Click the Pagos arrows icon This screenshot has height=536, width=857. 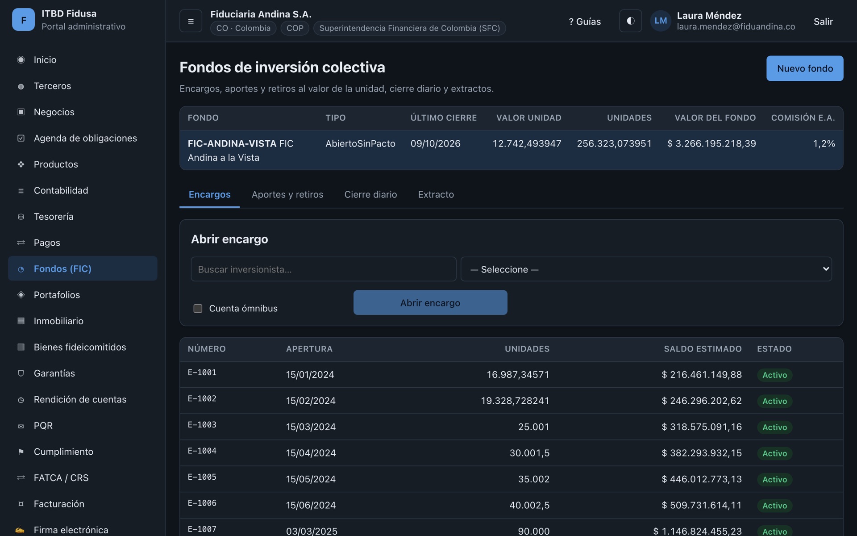[21, 243]
